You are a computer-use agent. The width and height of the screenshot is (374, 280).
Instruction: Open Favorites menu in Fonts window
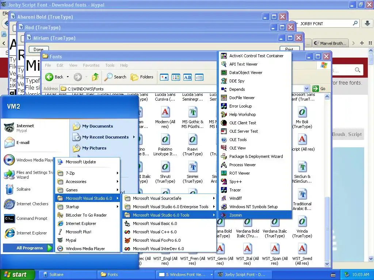pos(91,65)
